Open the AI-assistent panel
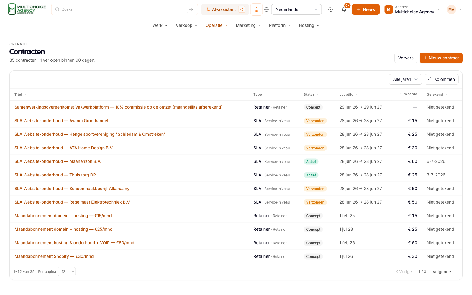Screen dimensions: 472x295 click(x=225, y=9)
